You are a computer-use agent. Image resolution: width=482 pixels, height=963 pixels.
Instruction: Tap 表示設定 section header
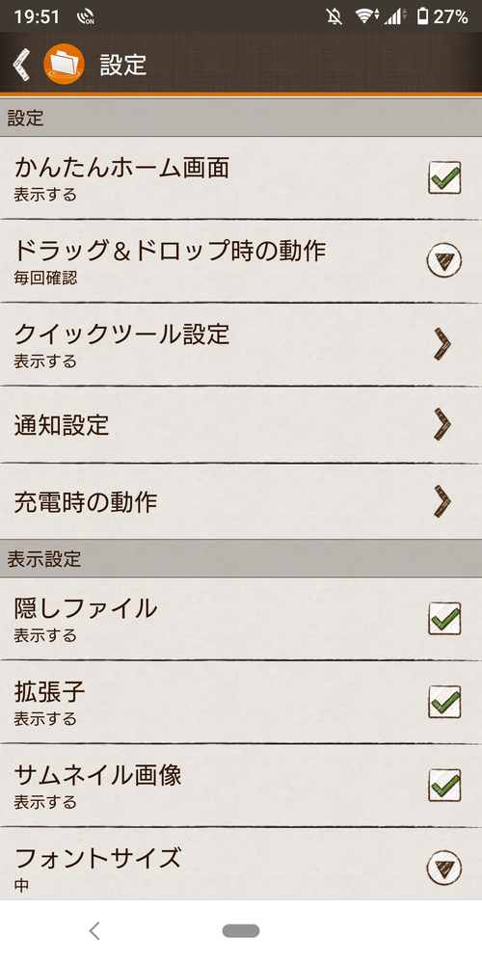[x=241, y=559]
